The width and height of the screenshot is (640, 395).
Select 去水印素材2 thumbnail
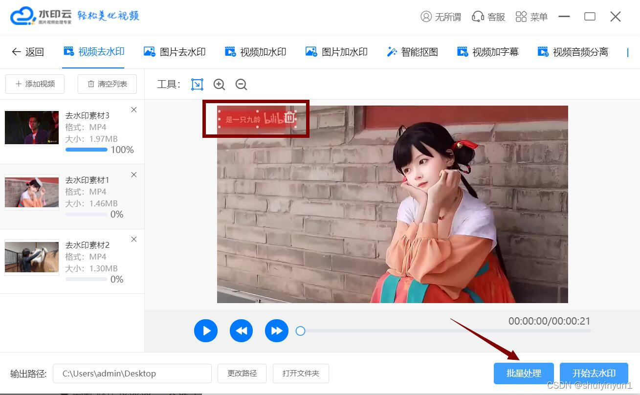click(x=32, y=257)
